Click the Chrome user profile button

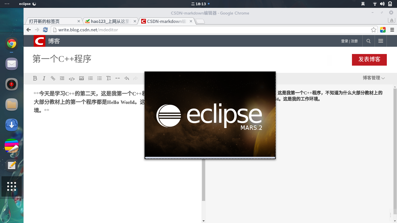[x=392, y=20]
